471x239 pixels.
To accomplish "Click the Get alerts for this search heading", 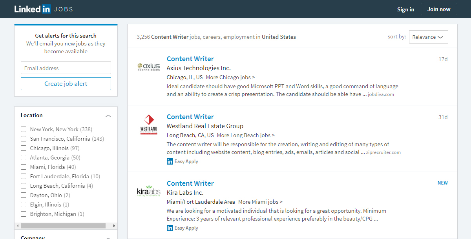I will tap(66, 36).
